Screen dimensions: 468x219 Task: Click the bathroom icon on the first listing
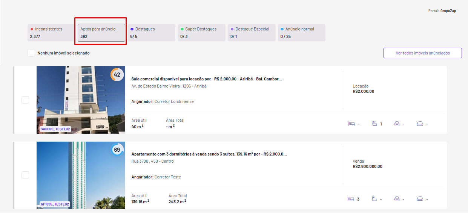coord(374,124)
